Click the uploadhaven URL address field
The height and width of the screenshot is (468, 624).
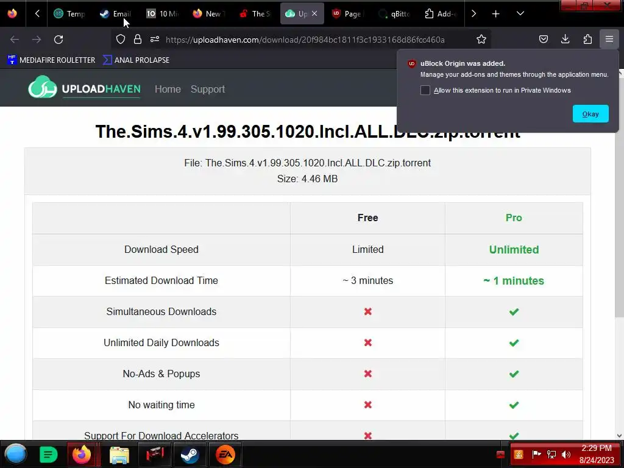click(x=305, y=40)
